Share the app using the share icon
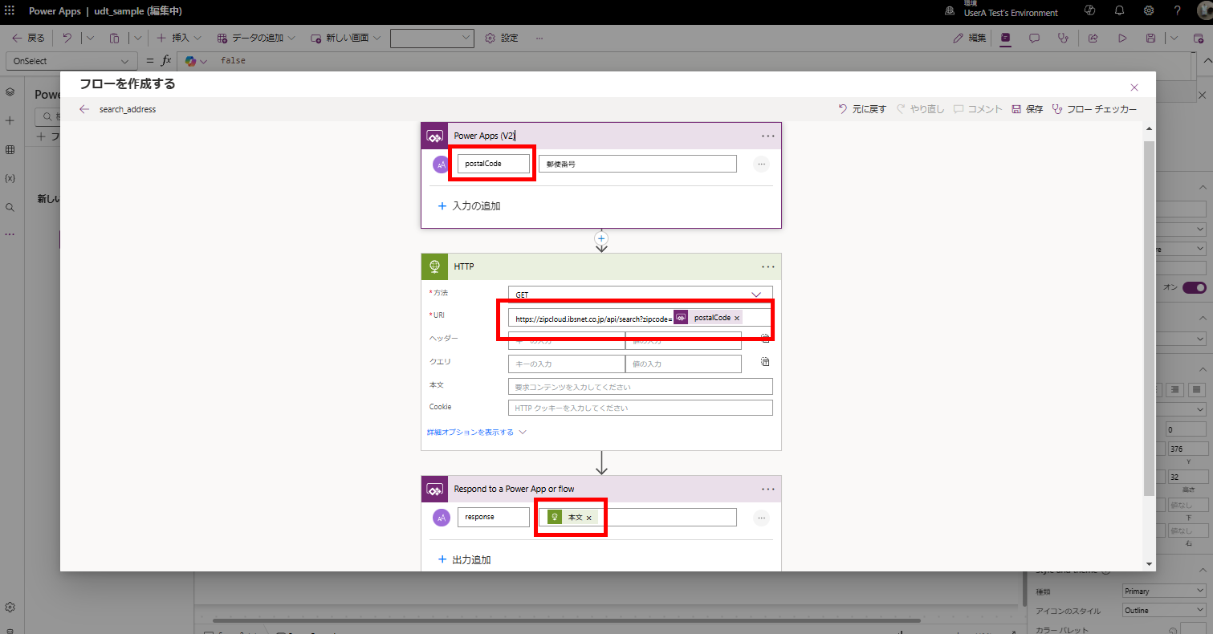 pyautogui.click(x=1093, y=37)
